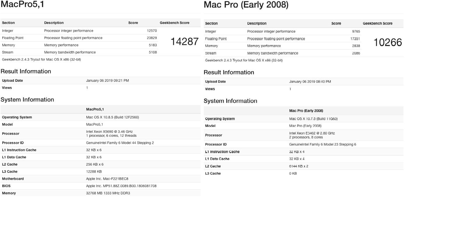The height and width of the screenshot is (247, 462).
Task: Click the Memory score 5183
Action: coord(153,45)
